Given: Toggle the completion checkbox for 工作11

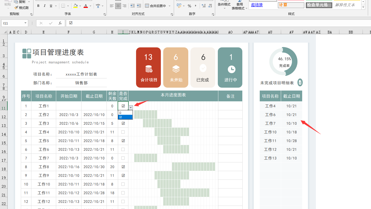Looking at the screenshot, I should [x=123, y=193].
